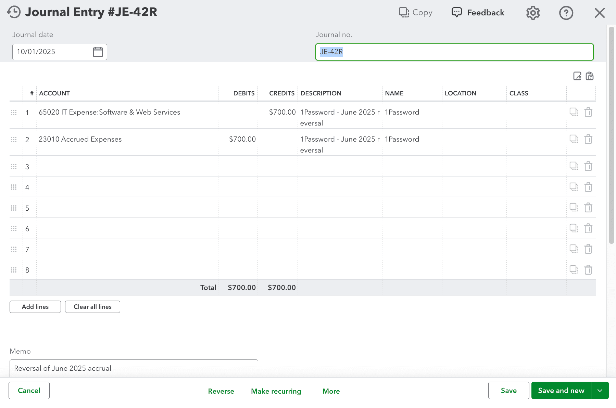Duplicate line 8 with its copy icon
Viewport: 616px width, 408px height.
[x=574, y=269]
